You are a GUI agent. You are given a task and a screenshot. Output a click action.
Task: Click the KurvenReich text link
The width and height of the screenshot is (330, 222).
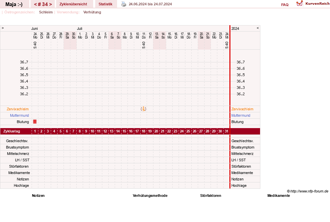[x=317, y=4]
